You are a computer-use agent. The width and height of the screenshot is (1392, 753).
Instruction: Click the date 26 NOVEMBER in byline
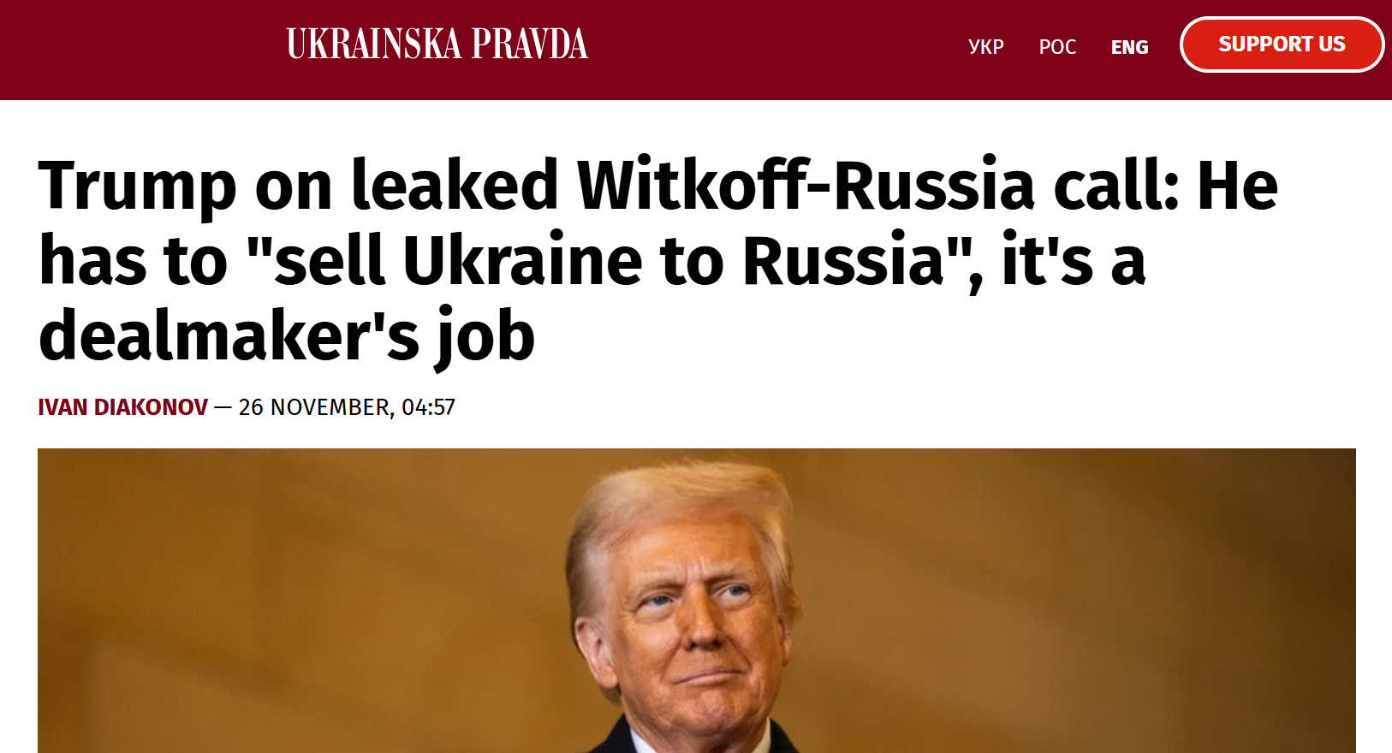(x=314, y=407)
